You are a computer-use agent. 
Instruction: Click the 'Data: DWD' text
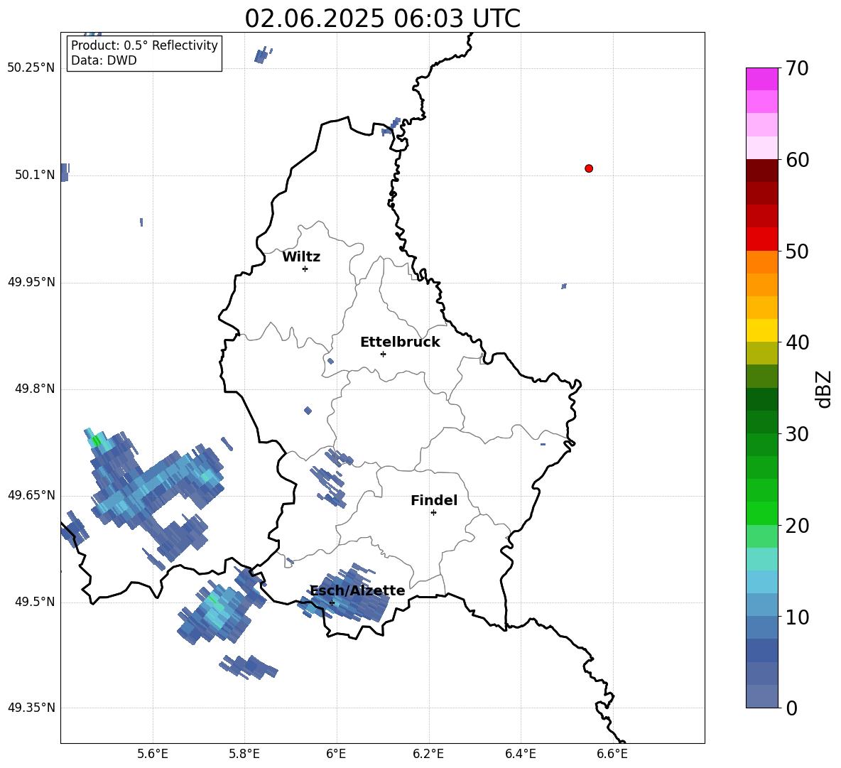104,60
